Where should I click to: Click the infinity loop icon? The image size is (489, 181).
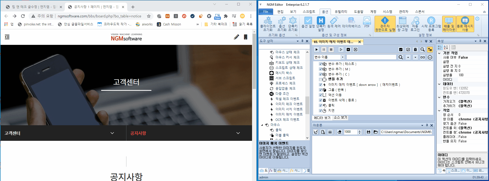[423, 57]
